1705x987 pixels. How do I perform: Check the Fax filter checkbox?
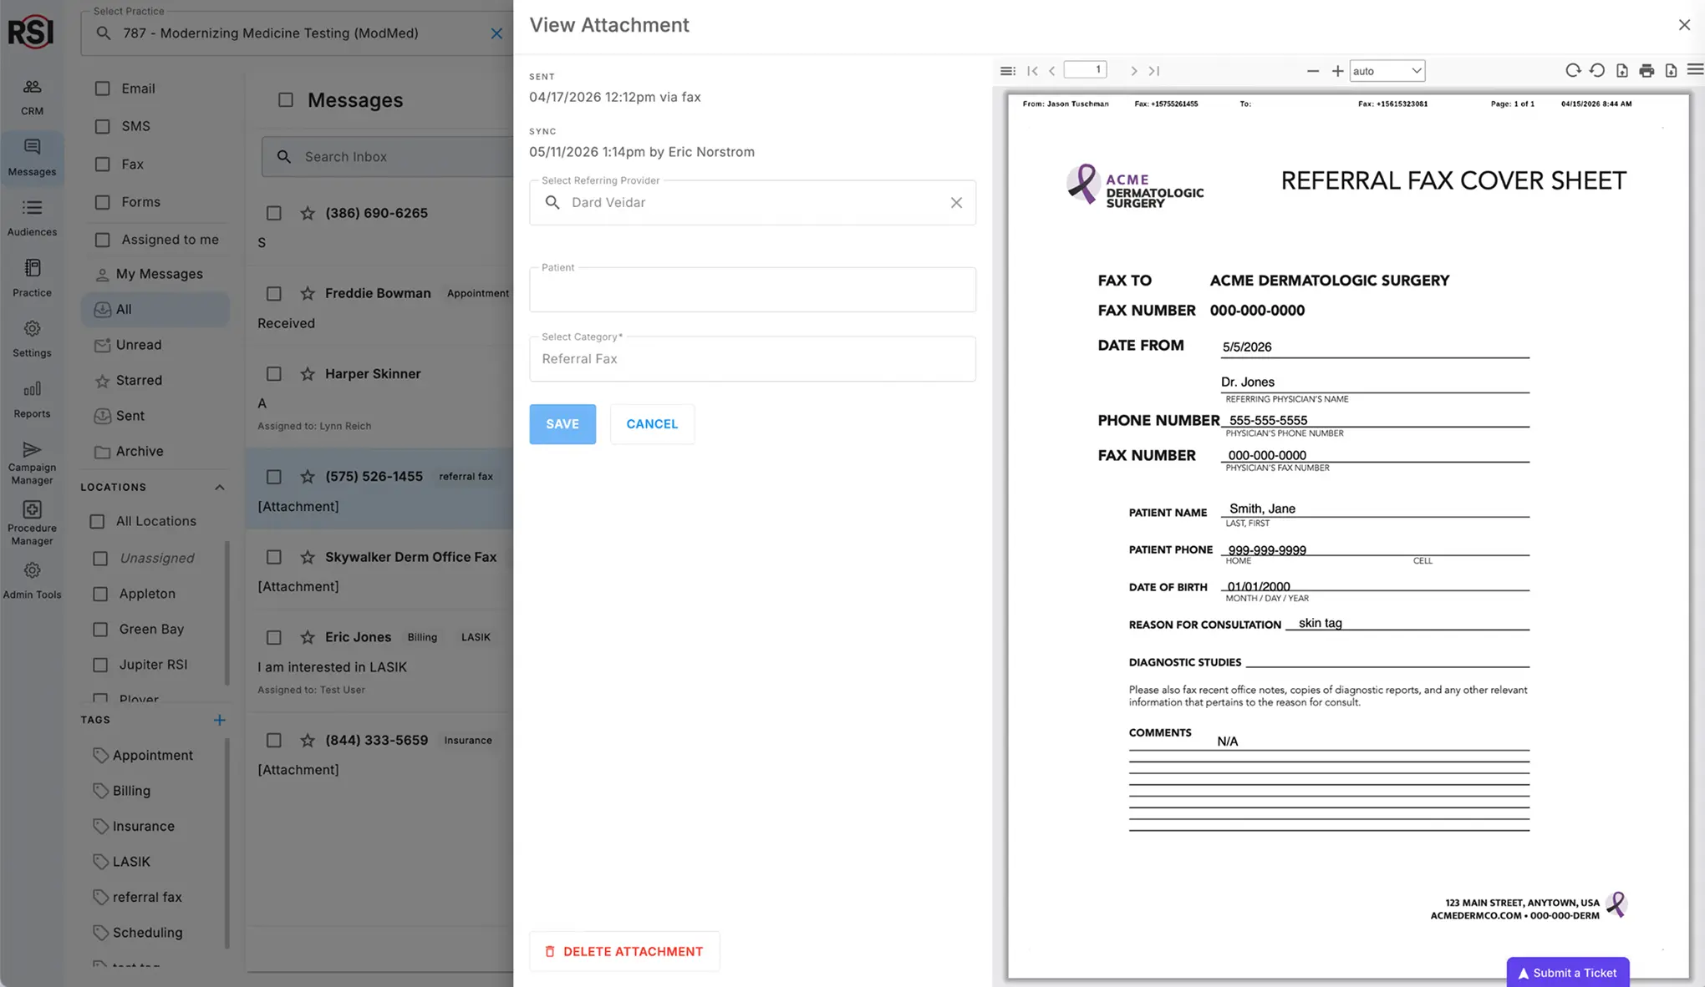(102, 164)
